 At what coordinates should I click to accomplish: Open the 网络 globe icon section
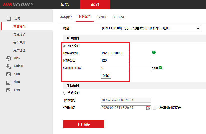pyautogui.click(x=9, y=58)
